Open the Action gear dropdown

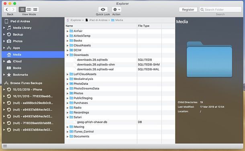[x=116, y=10]
